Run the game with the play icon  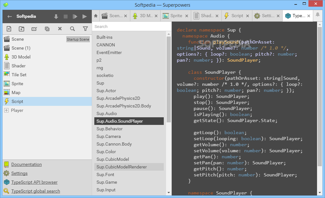point(84,17)
